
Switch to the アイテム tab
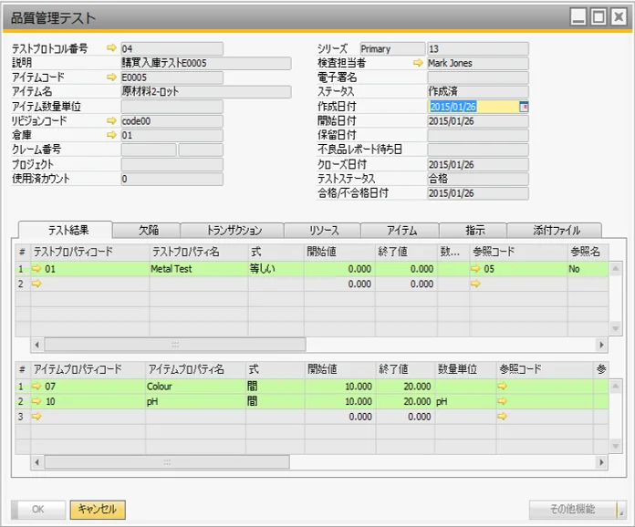coord(401,231)
